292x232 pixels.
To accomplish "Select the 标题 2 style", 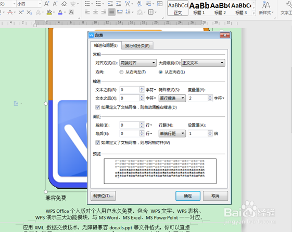I will tap(220, 8).
